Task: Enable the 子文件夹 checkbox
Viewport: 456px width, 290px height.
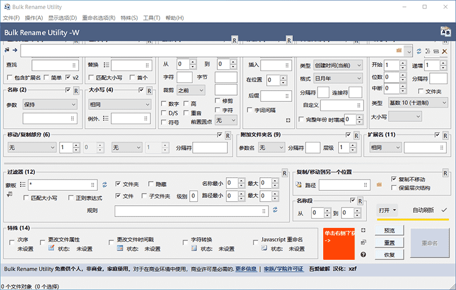Action: (x=144, y=196)
